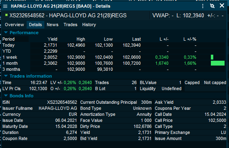Open the hamburger menu in title bar
Viewport: 229px width, 148px height.
[x=5, y=6]
